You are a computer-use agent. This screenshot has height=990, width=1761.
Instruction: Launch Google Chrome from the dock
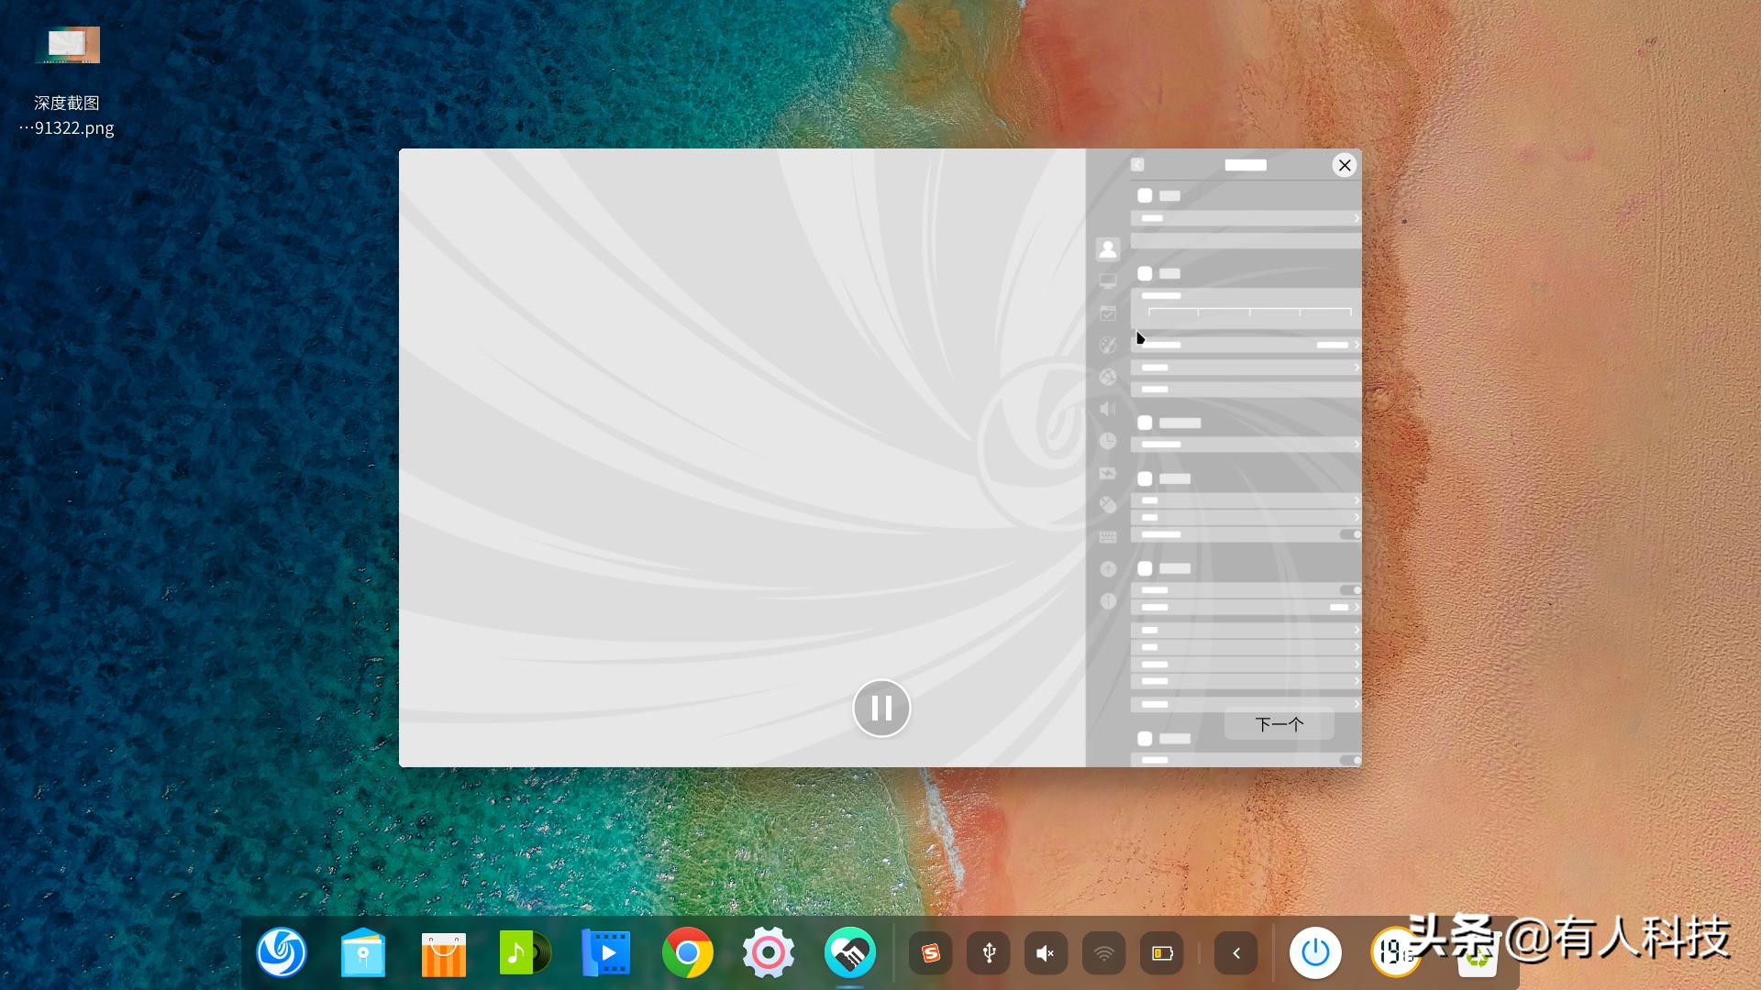point(687,953)
